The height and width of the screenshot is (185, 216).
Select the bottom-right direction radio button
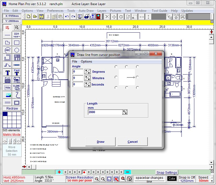137,88
